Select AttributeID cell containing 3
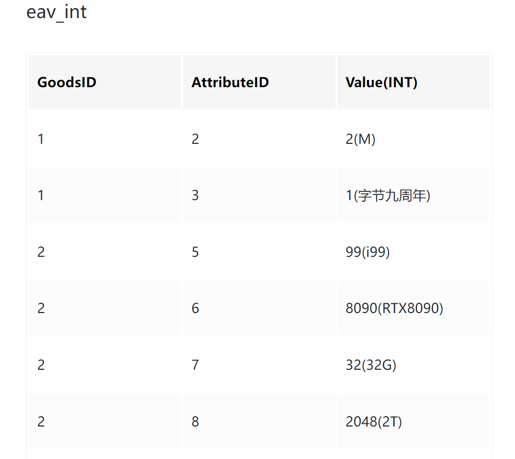The height and width of the screenshot is (459, 515). tap(195, 195)
